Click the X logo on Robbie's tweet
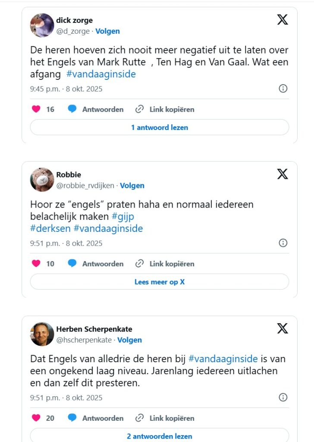This screenshot has width=314, height=442. 283,174
